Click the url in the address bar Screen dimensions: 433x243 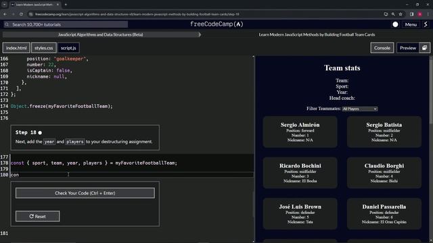pyautogui.click(x=137, y=14)
